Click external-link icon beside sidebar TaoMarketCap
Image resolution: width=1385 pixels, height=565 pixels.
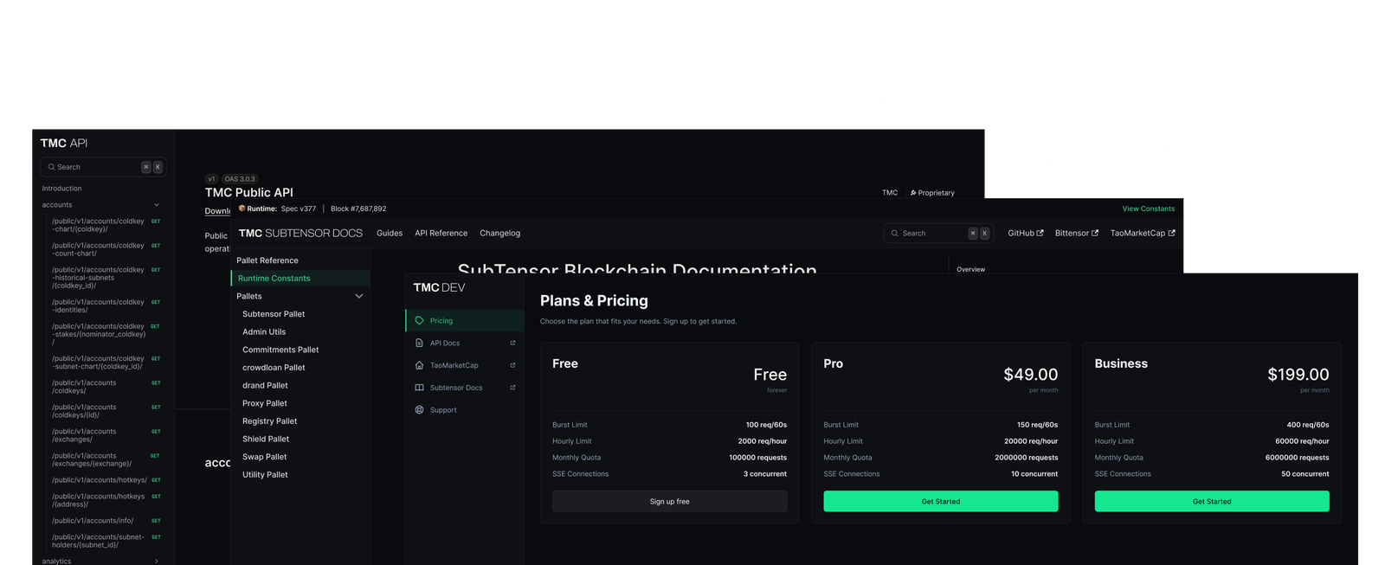pyautogui.click(x=512, y=365)
